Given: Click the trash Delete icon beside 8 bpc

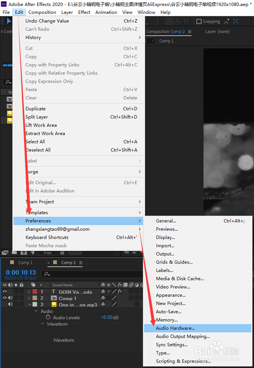Looking at the screenshot, I should (62, 253).
